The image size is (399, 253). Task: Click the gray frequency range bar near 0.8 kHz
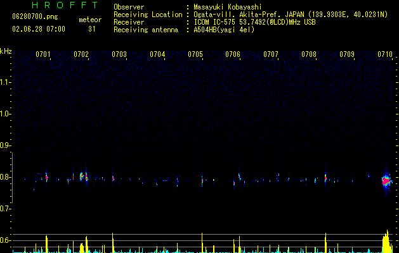tap(12, 178)
